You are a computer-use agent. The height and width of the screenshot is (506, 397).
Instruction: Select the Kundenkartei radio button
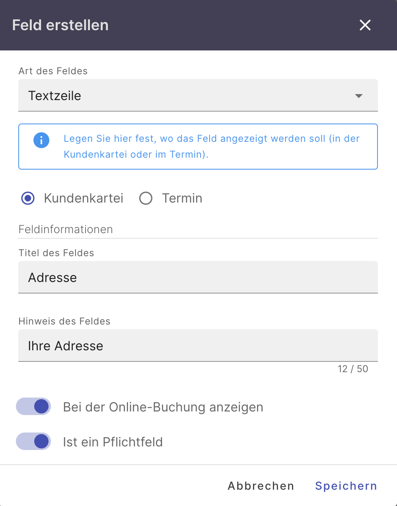(x=27, y=198)
